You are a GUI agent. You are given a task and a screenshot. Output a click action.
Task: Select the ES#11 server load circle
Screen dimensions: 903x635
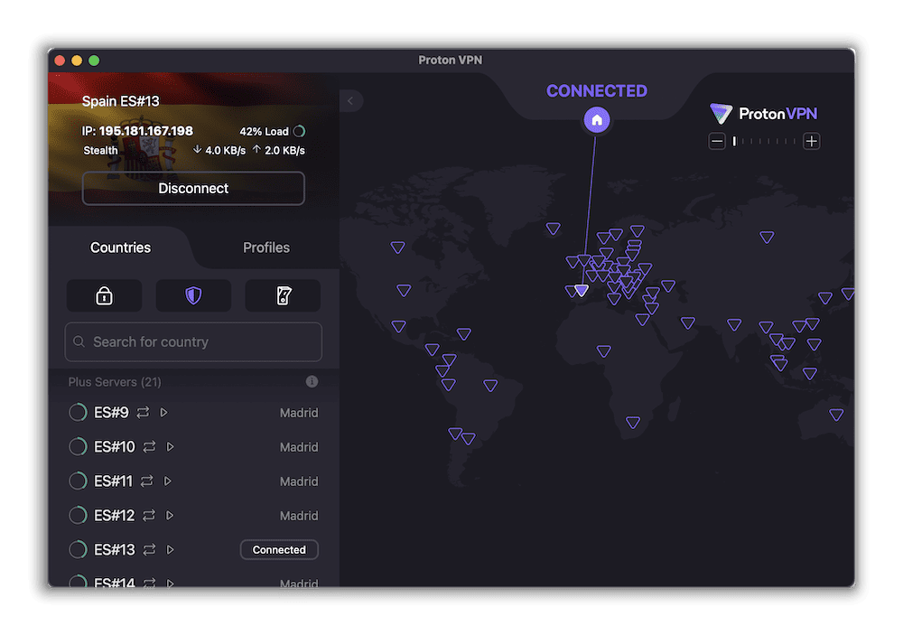78,481
